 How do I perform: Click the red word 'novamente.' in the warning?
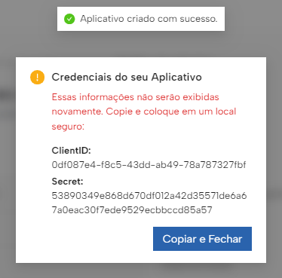tap(78, 112)
